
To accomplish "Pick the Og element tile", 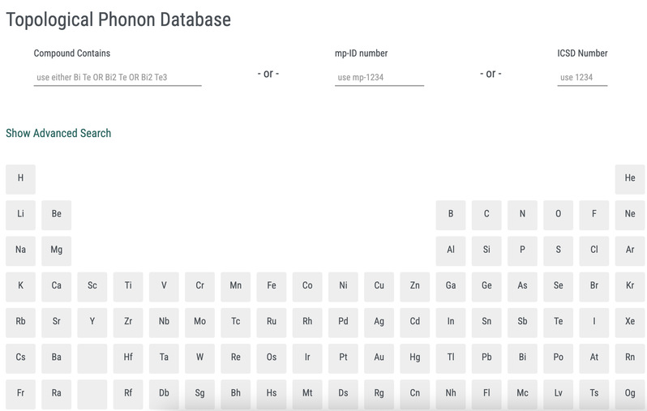I will point(630,395).
